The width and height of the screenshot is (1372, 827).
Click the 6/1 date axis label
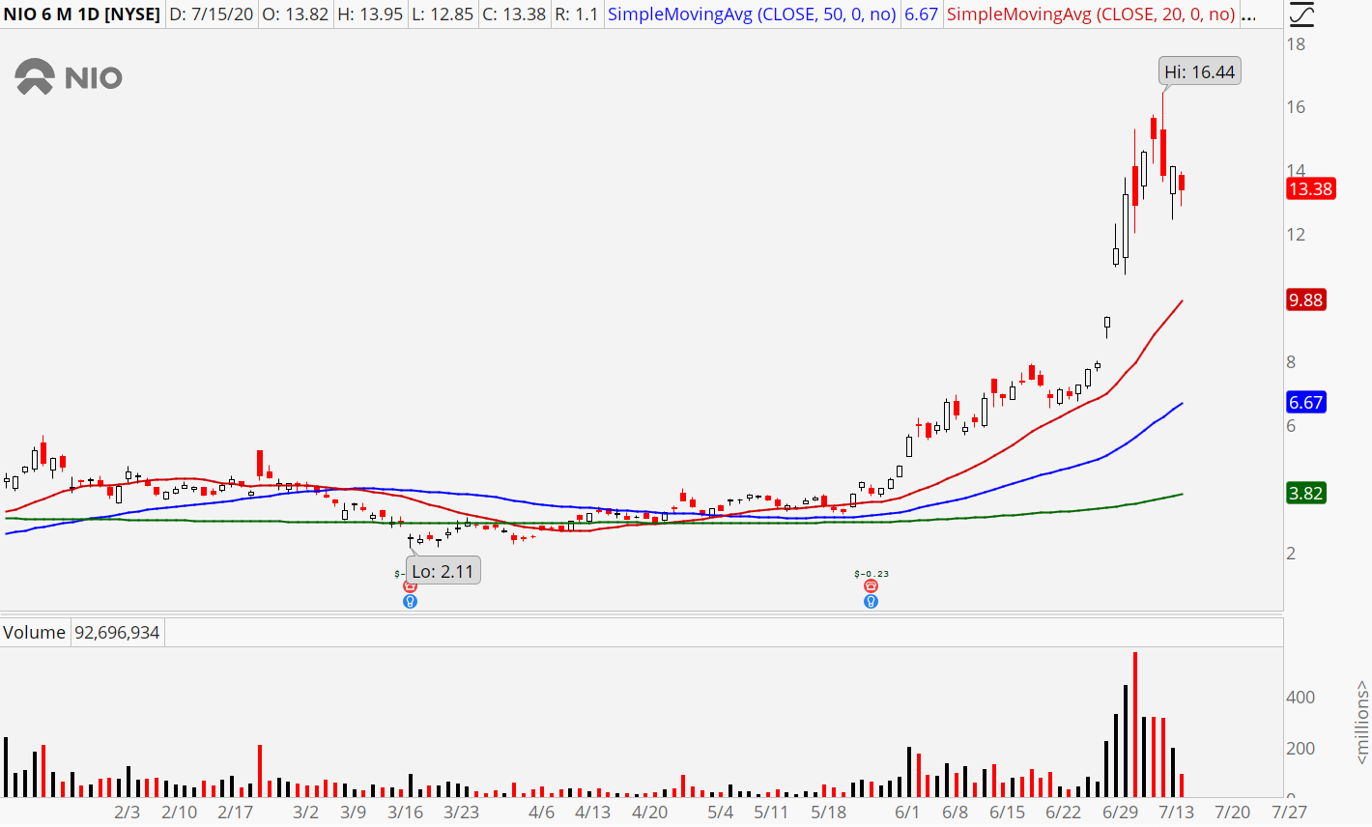(x=907, y=813)
